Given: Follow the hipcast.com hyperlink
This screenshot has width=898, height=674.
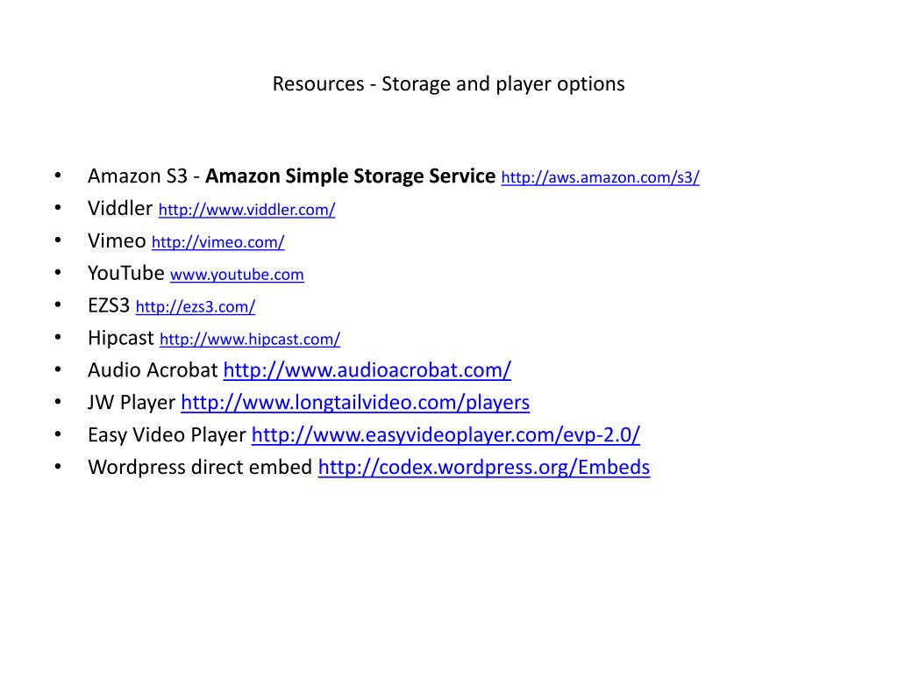Looking at the screenshot, I should click(x=250, y=340).
